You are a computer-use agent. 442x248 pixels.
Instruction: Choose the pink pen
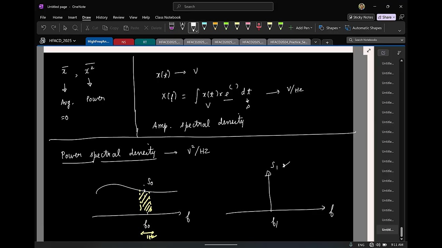point(248,27)
